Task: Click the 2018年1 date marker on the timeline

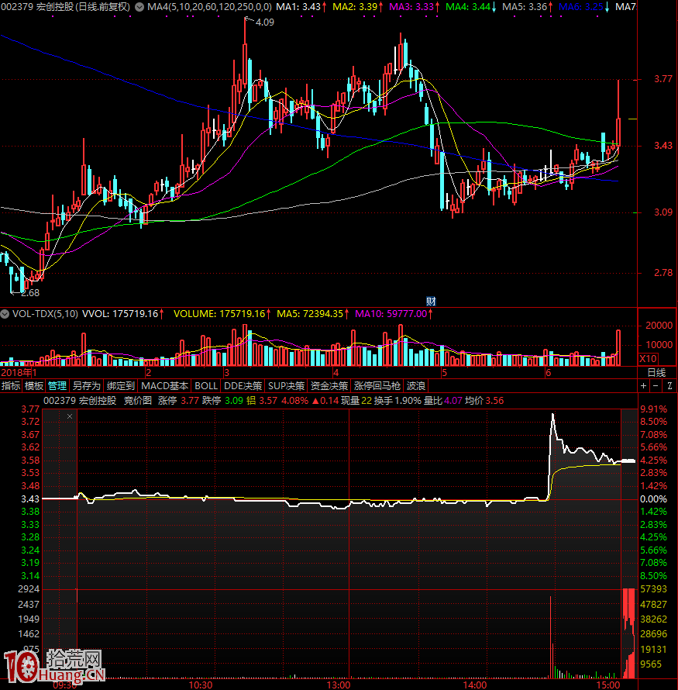Action: click(19, 373)
